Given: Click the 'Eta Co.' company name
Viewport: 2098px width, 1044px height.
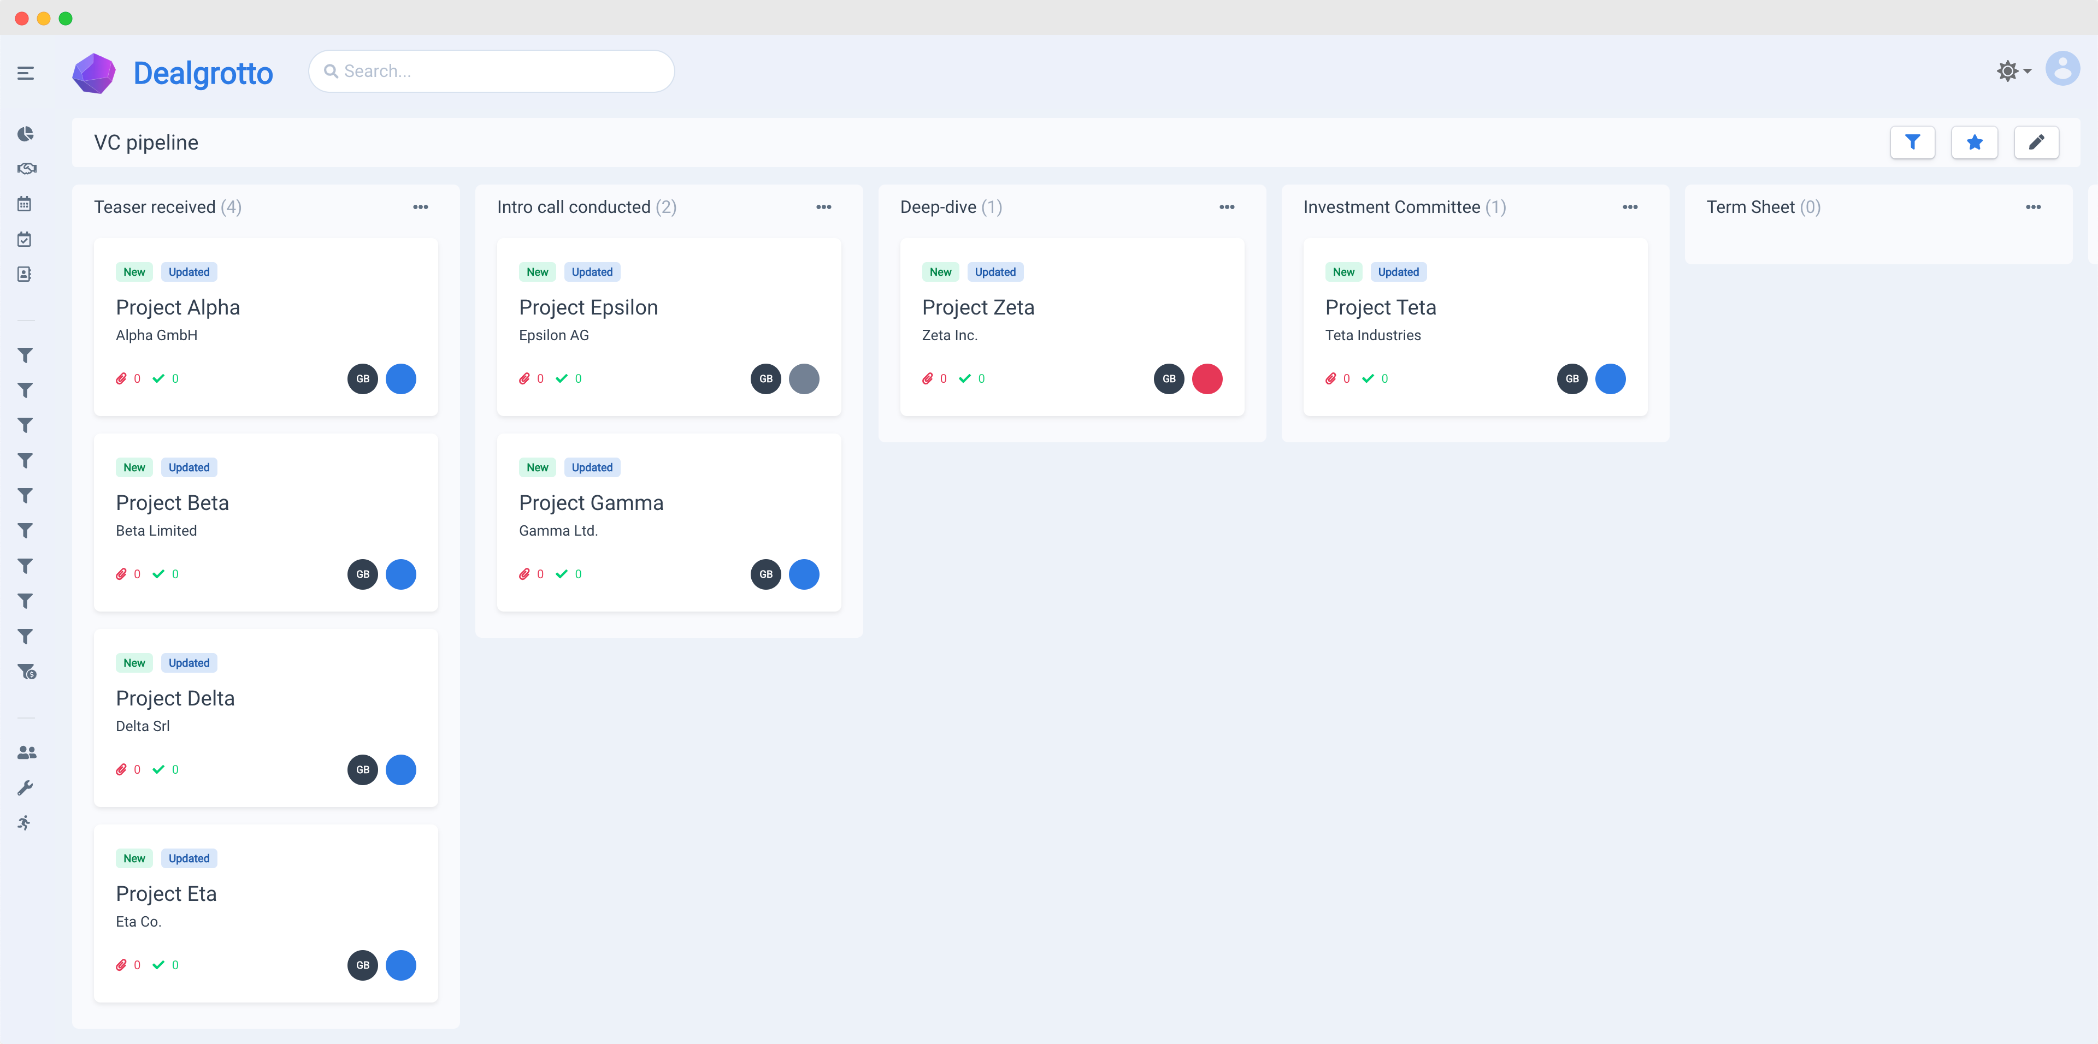Looking at the screenshot, I should click(138, 921).
